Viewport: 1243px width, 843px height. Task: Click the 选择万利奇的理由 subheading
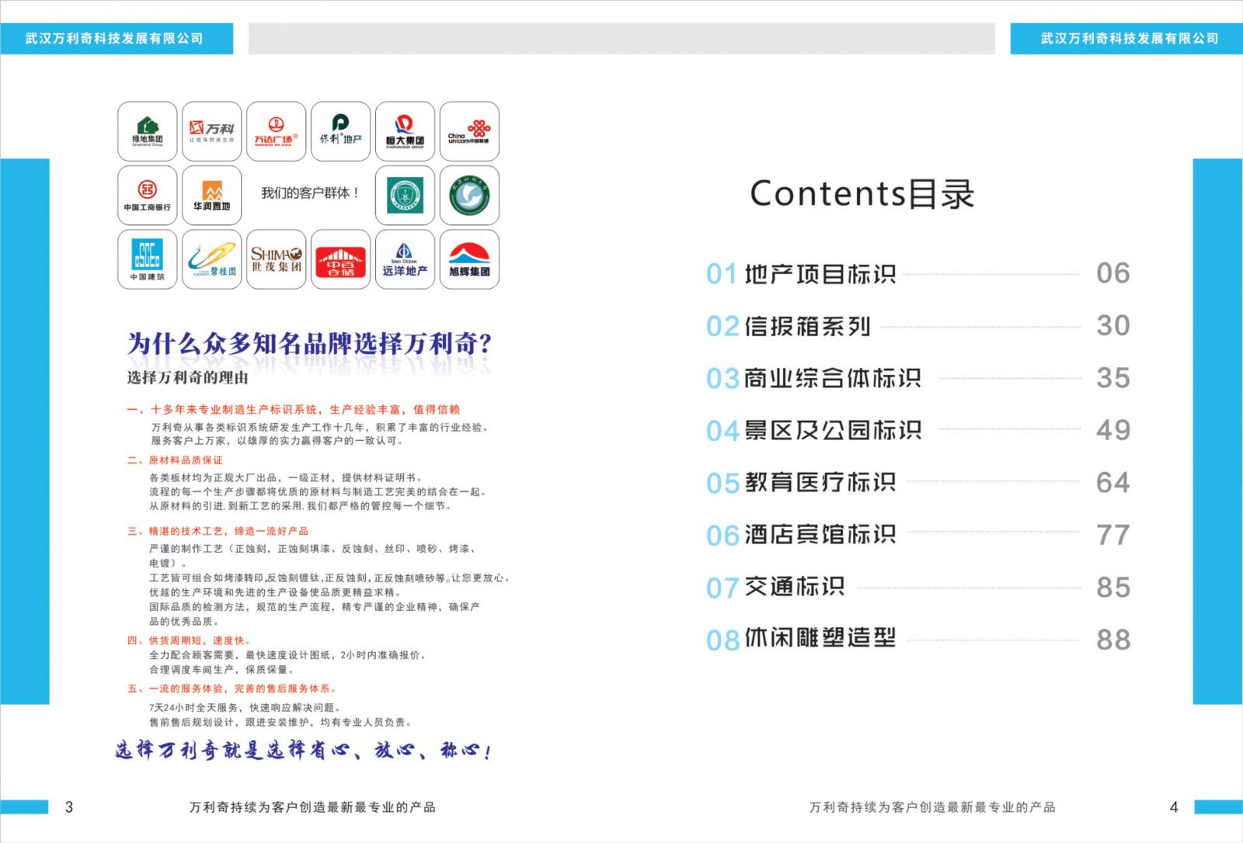pos(188,378)
